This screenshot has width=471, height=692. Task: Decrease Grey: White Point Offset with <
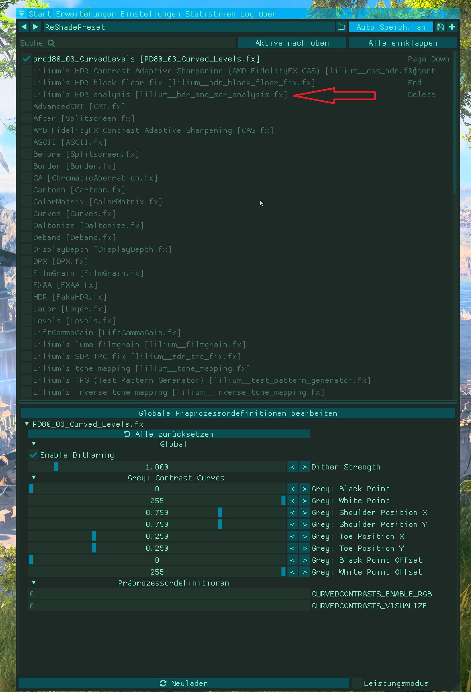click(x=292, y=572)
